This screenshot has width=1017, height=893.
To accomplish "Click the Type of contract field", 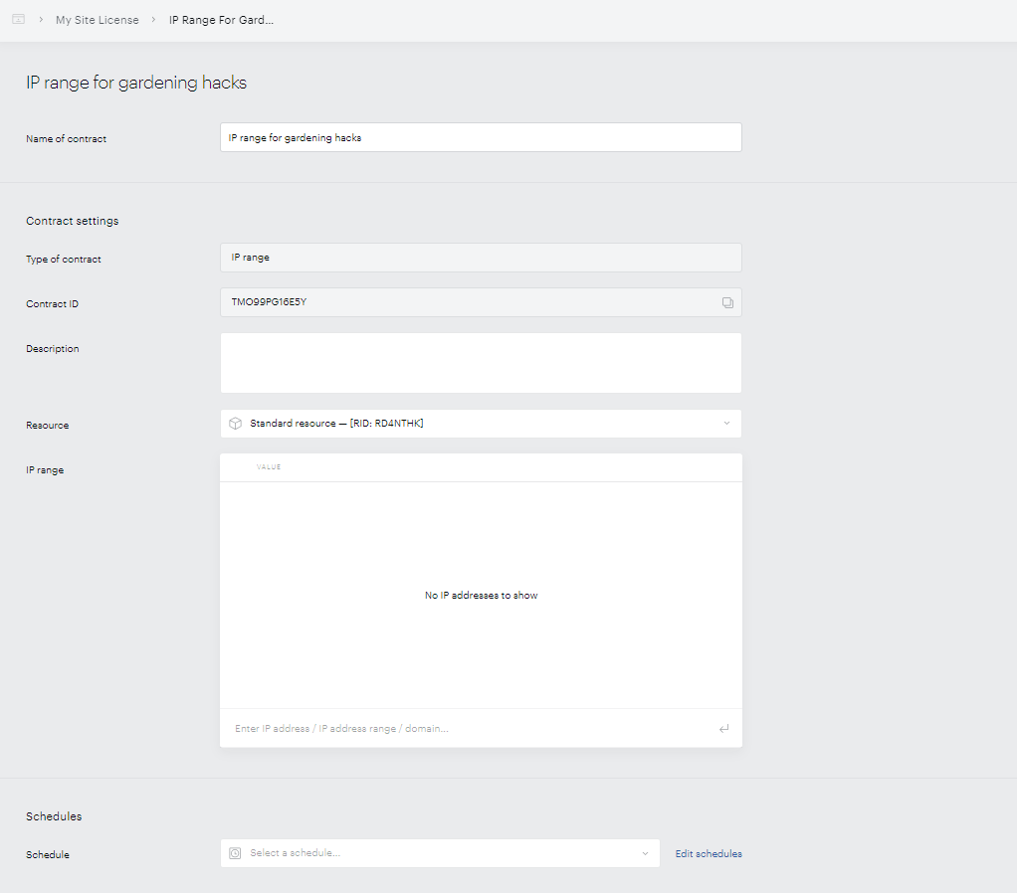I will tap(481, 258).
